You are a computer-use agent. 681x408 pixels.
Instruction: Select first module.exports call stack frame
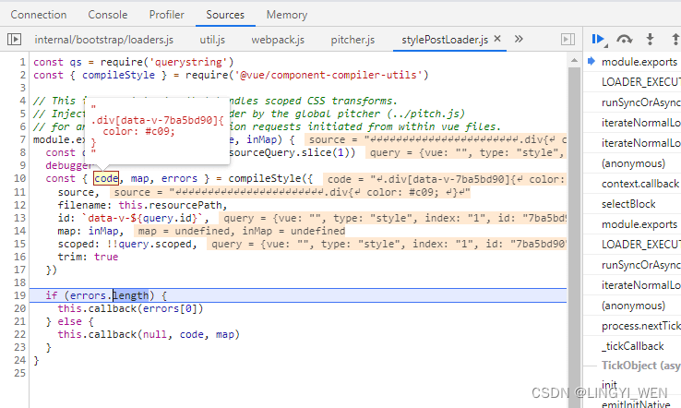pos(639,62)
